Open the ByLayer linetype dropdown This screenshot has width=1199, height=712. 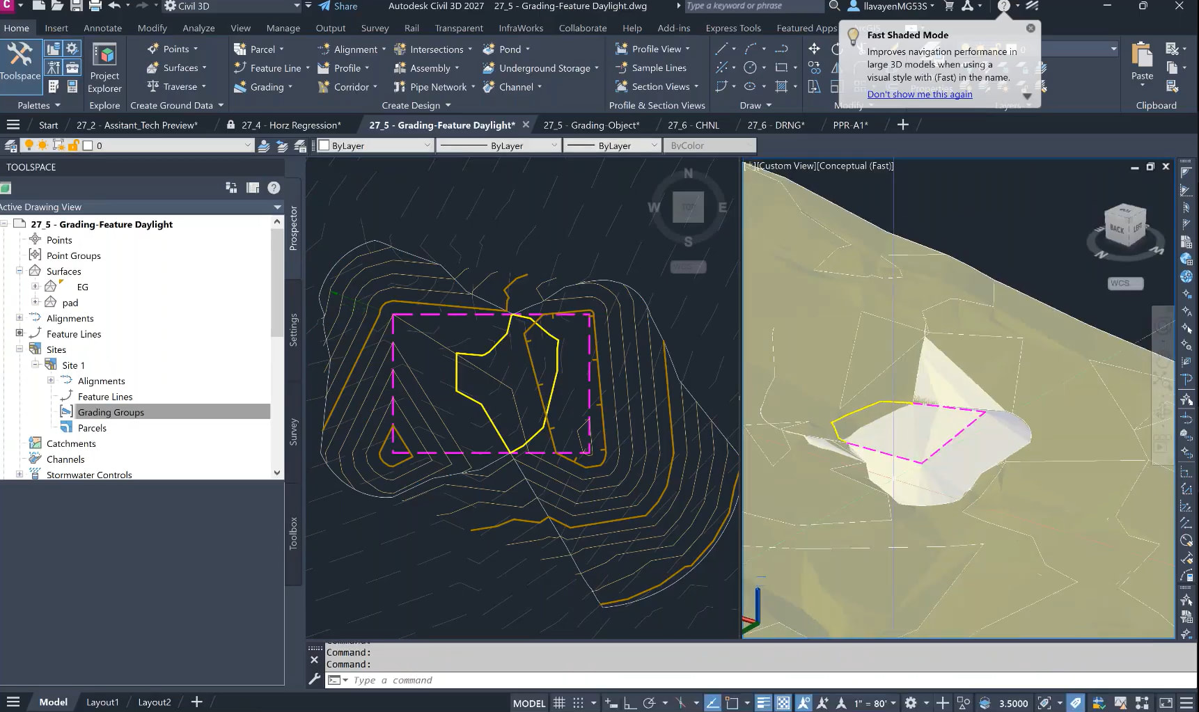point(499,145)
